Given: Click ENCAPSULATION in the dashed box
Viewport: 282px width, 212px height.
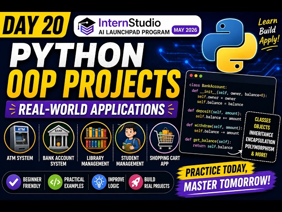Looking at the screenshot, I should (260, 140).
